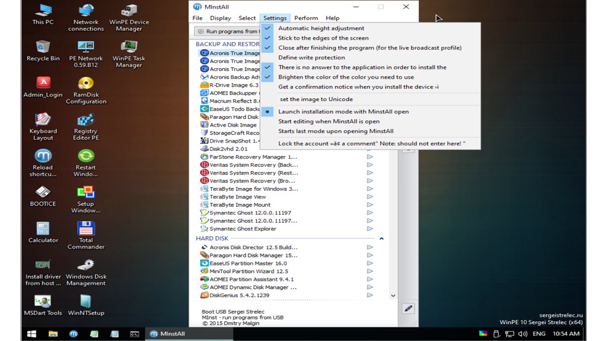Open MSDart Tools desktop icon
607x341 pixels.
pos(43,305)
